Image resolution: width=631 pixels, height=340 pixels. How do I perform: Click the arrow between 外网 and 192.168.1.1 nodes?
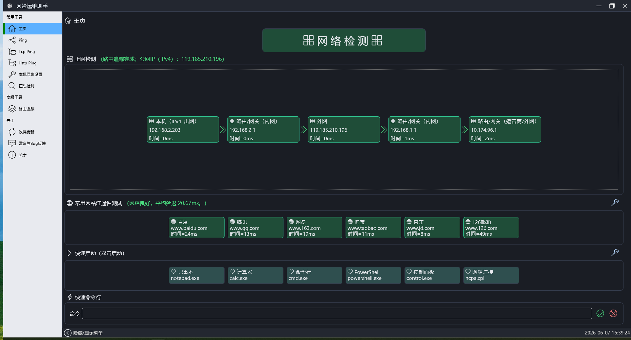(x=384, y=130)
